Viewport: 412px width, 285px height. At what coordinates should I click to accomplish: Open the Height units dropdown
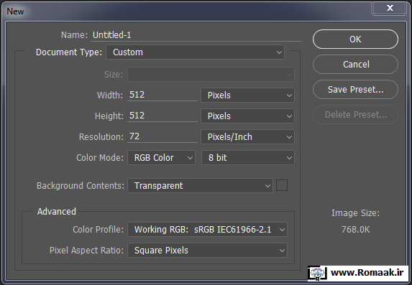tap(247, 116)
